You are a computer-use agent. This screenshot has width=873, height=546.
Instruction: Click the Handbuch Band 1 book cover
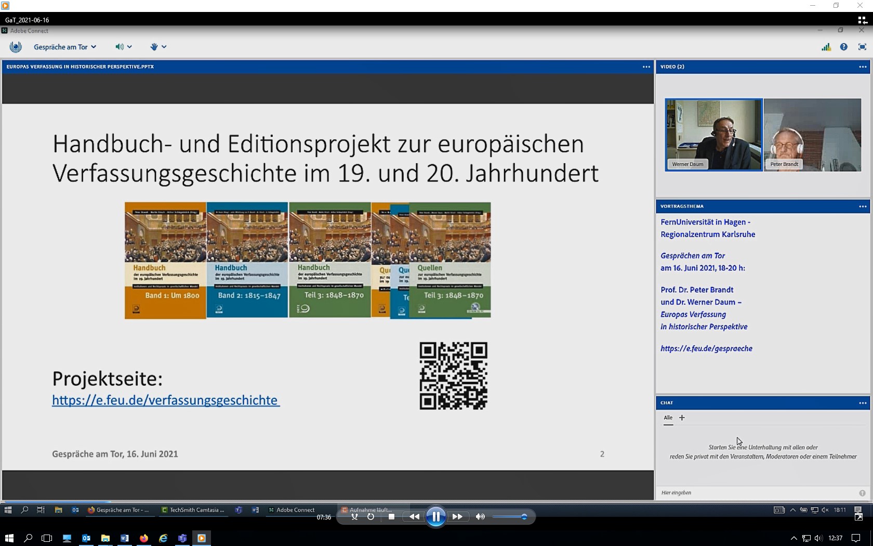[165, 261]
